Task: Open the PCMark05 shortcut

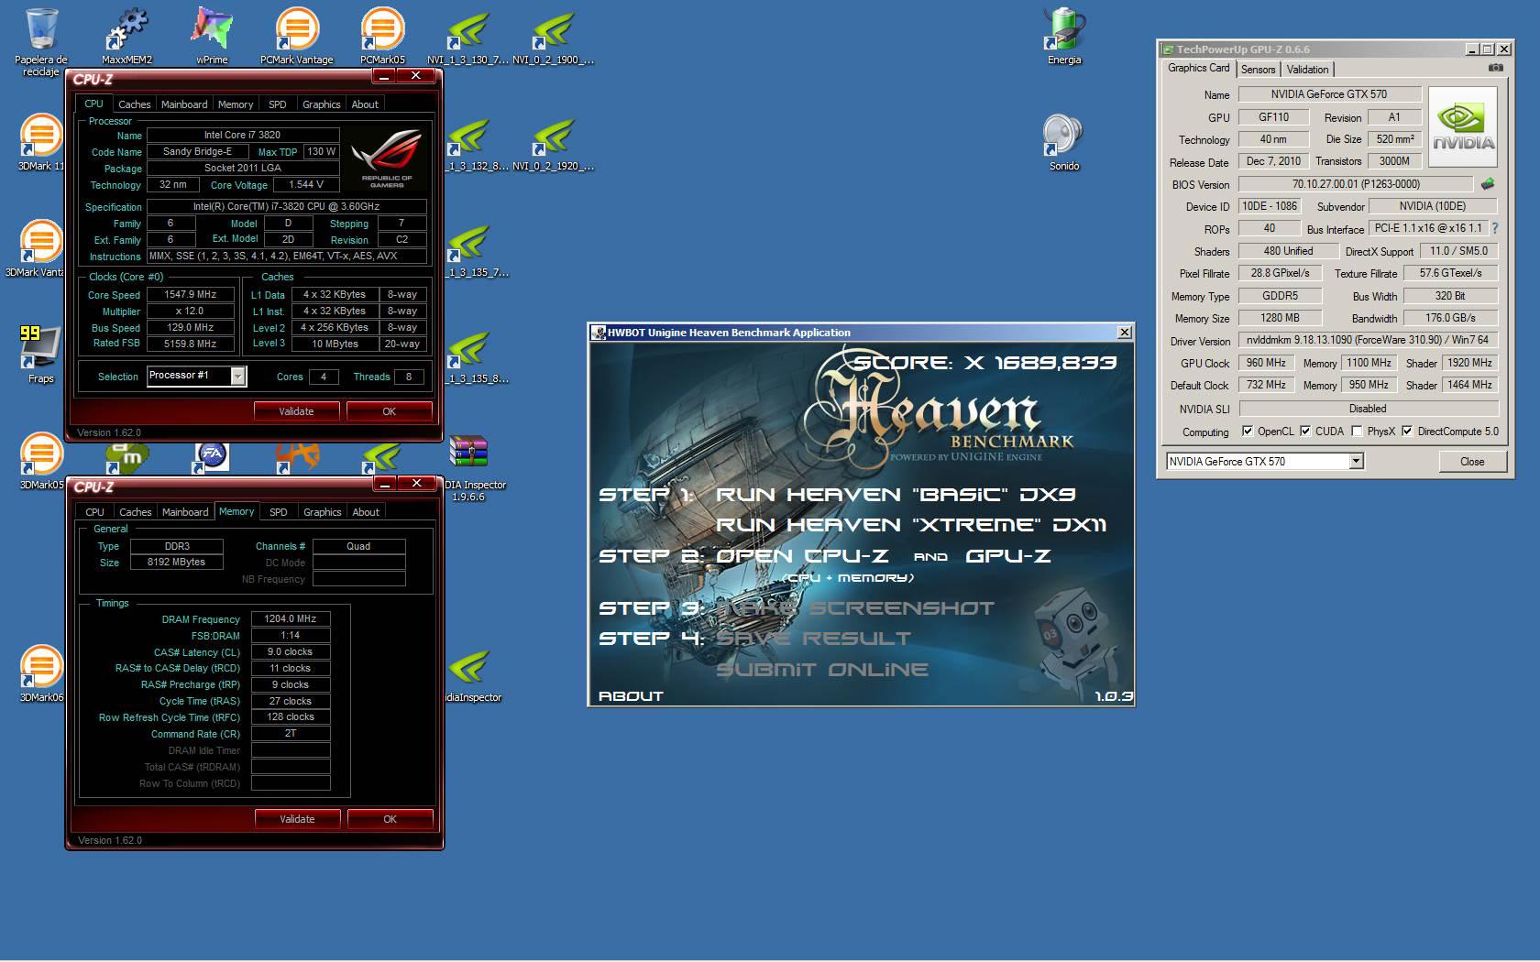Action: 382,37
